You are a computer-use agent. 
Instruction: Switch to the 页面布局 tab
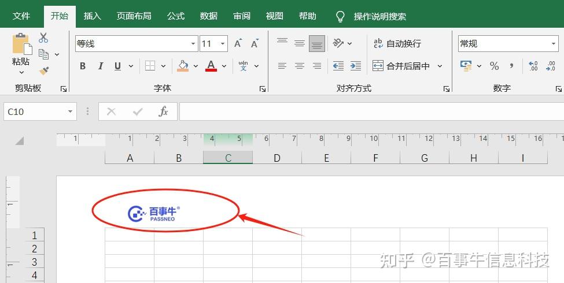pyautogui.click(x=134, y=16)
